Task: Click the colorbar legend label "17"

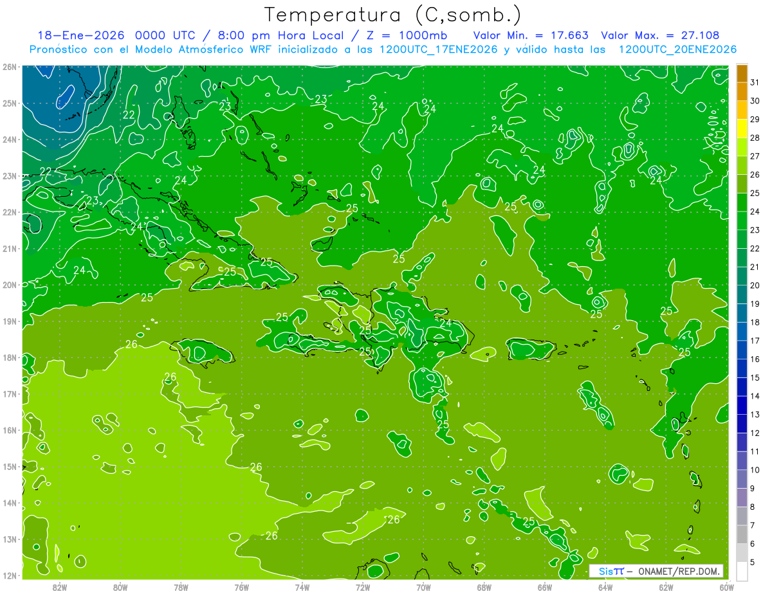Action: point(755,341)
